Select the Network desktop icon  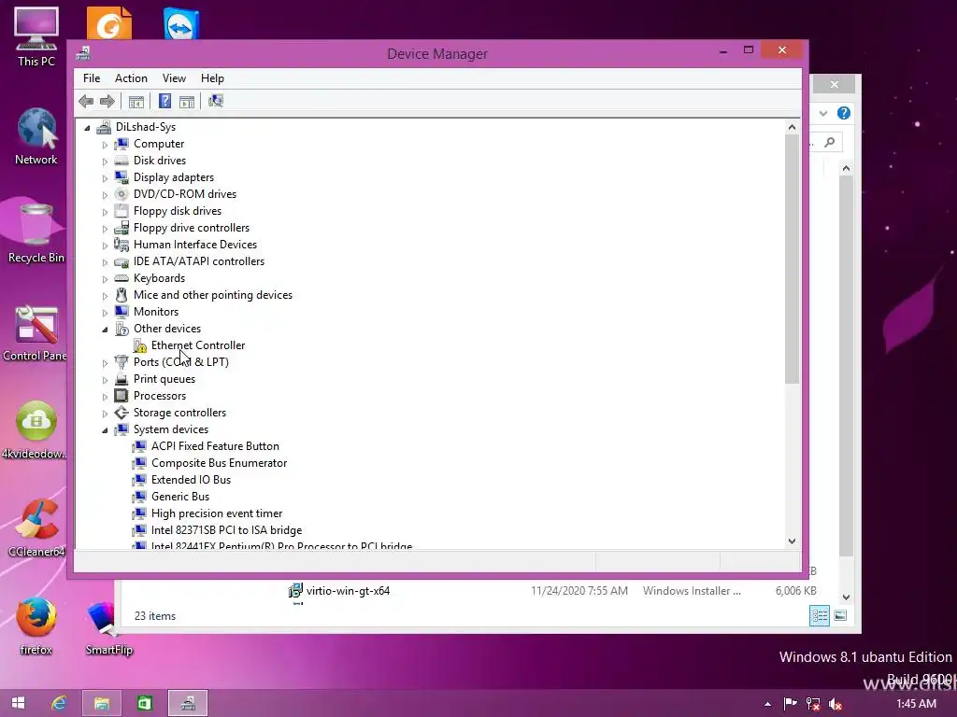point(36,136)
